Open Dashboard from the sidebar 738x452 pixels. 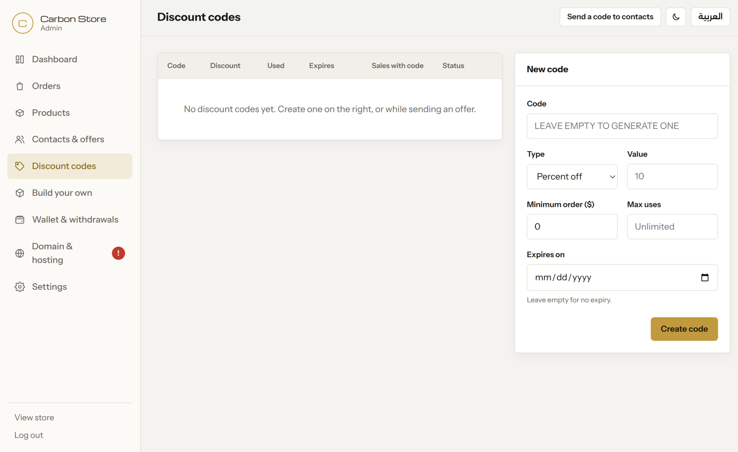click(70, 59)
